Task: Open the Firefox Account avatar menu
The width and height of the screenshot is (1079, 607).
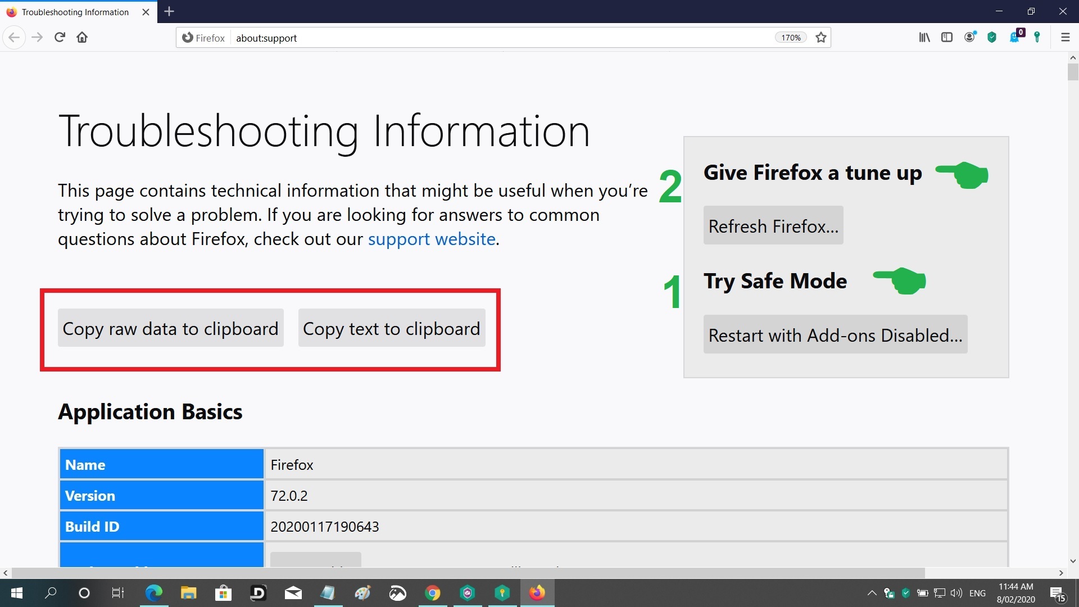Action: pyautogui.click(x=970, y=38)
